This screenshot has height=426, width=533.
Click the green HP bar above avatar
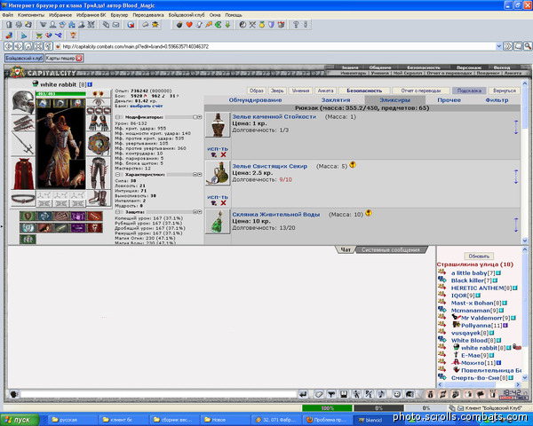(60, 94)
